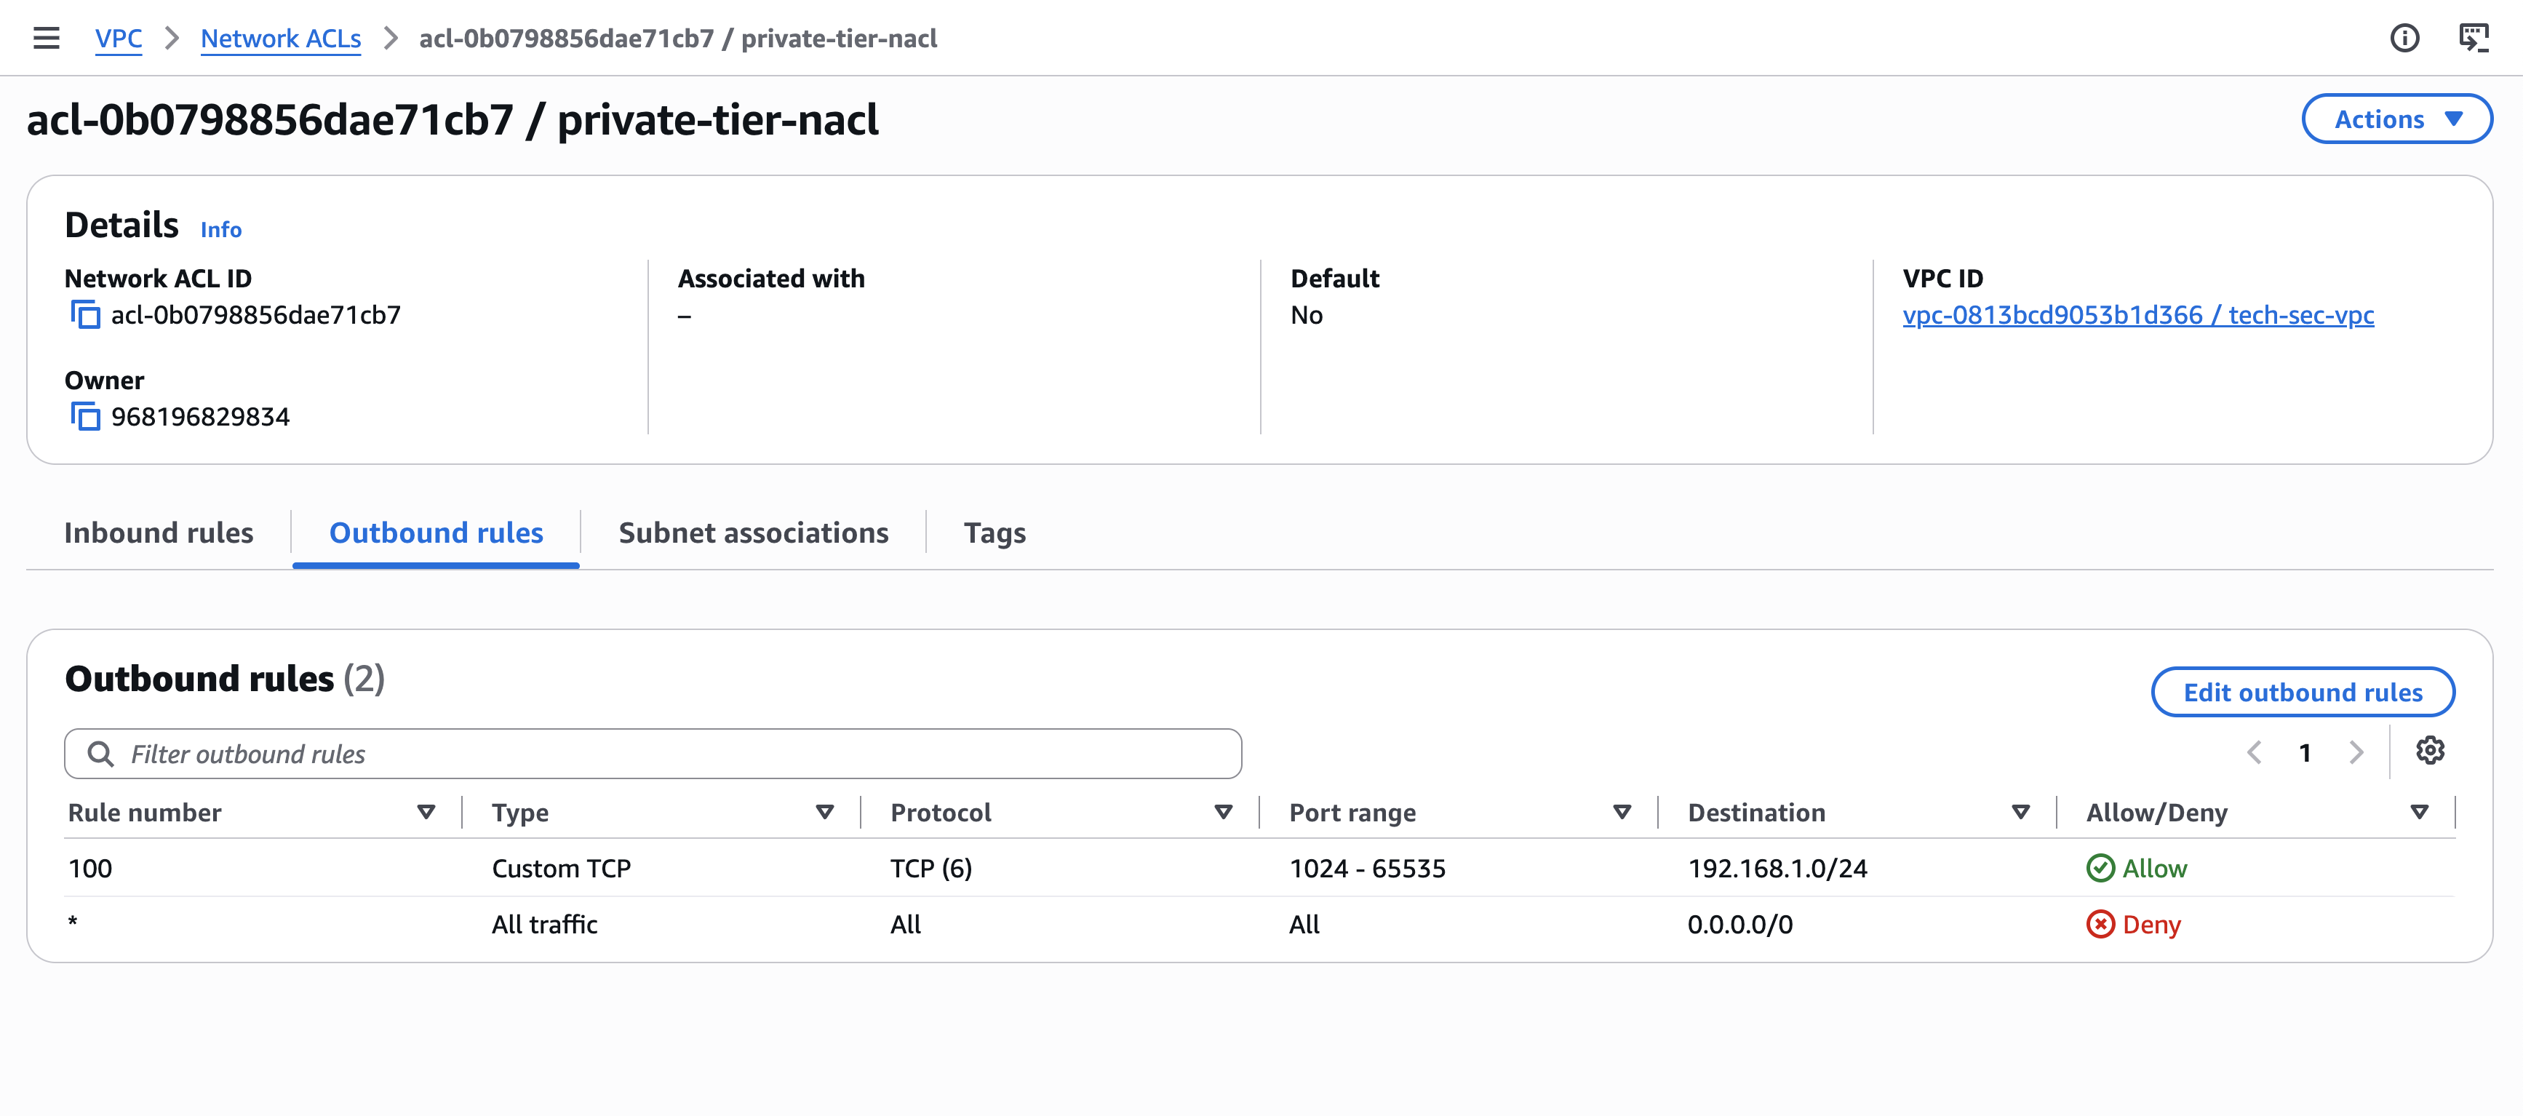
Task: Click the red Deny status icon
Action: pyautogui.click(x=2100, y=924)
